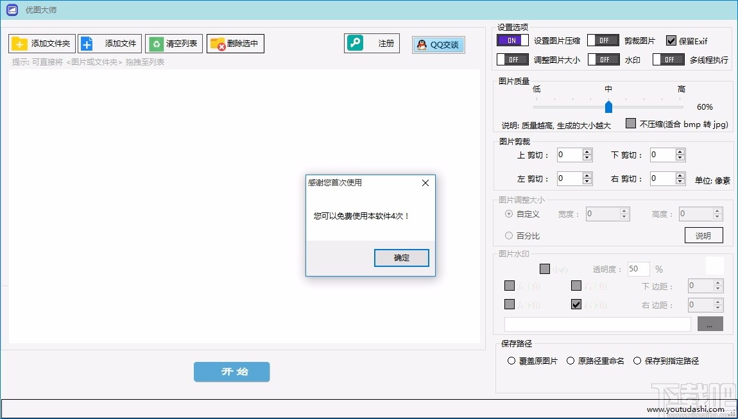The width and height of the screenshot is (738, 419).
Task: Enable the 水印 watermark toggle
Action: [604, 59]
